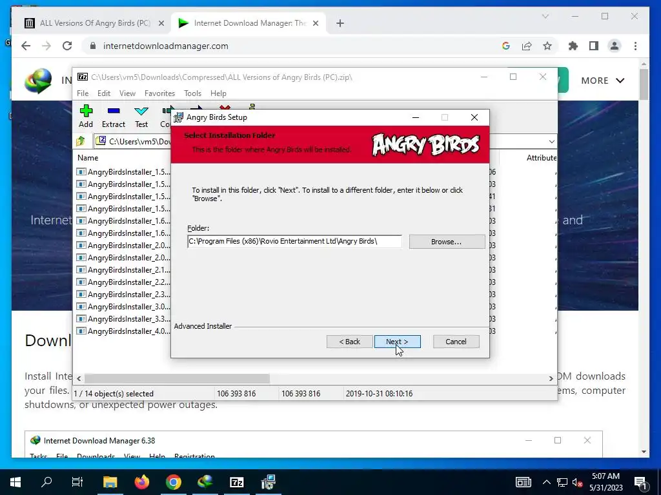Image resolution: width=661 pixels, height=495 pixels.
Task: Select the AngryBirdsInstaller_2.2 file
Action: click(x=123, y=282)
